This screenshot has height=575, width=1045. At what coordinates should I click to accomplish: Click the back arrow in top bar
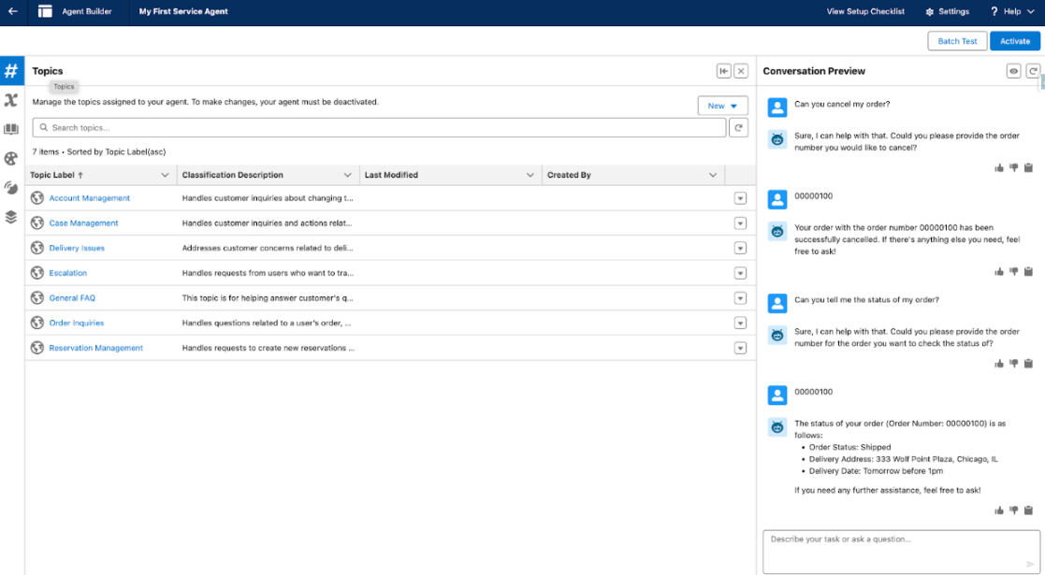click(13, 12)
